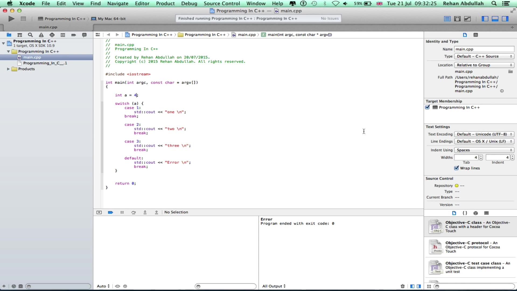
Task: Click the debug Step over icon
Action: 133,212
